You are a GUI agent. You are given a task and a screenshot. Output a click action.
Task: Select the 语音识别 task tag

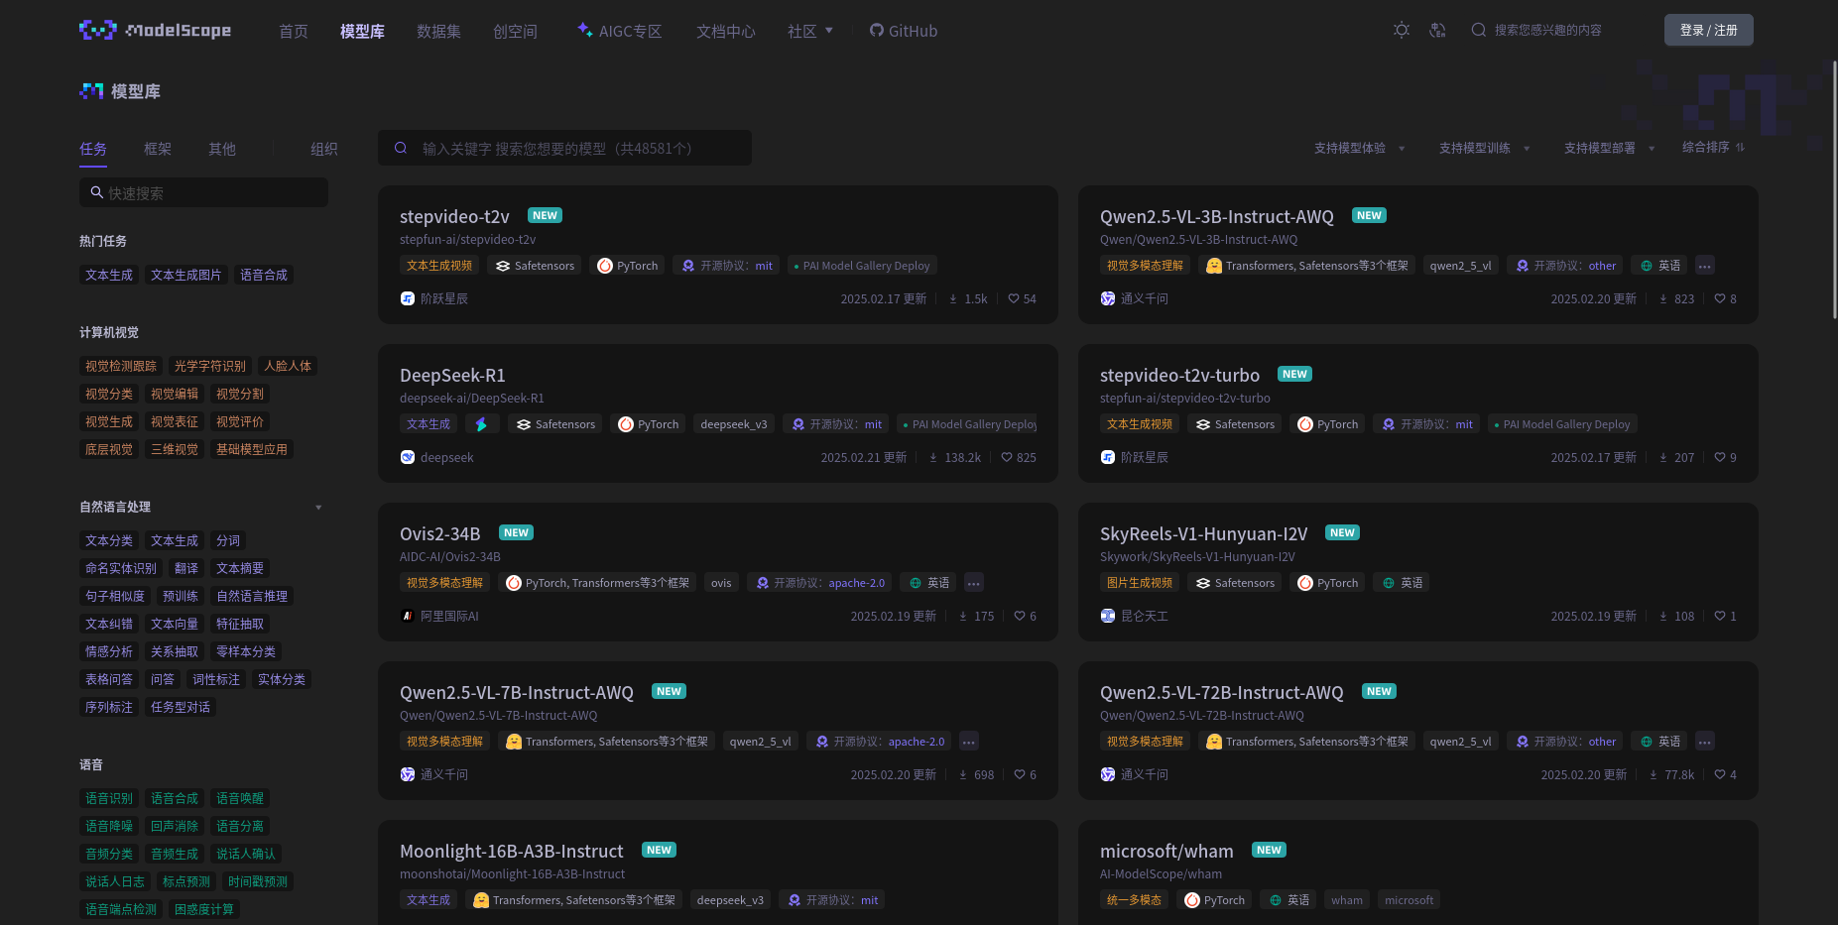(x=109, y=798)
